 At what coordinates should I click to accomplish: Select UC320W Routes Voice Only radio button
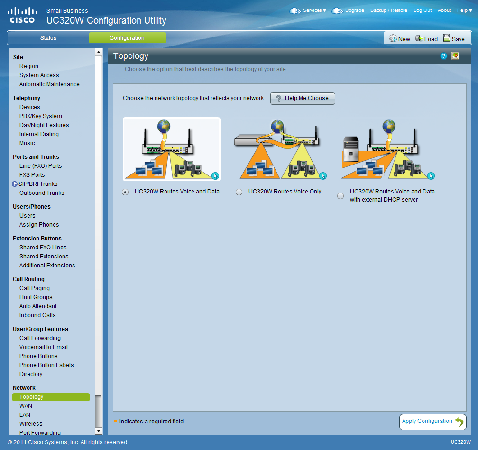pyautogui.click(x=239, y=192)
